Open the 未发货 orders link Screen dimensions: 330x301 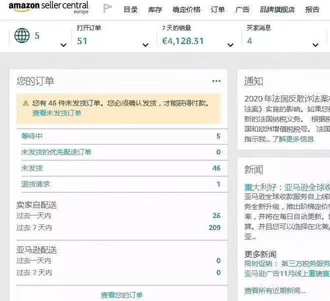pyautogui.click(x=32, y=168)
